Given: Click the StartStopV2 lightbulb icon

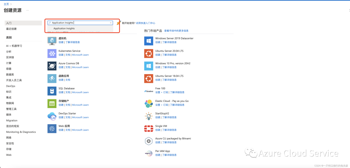Looking at the screenshot, I should coord(149,116).
